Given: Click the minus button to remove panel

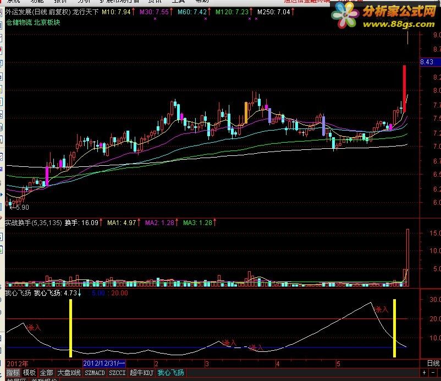Looking at the screenshot, I should coord(433,373).
